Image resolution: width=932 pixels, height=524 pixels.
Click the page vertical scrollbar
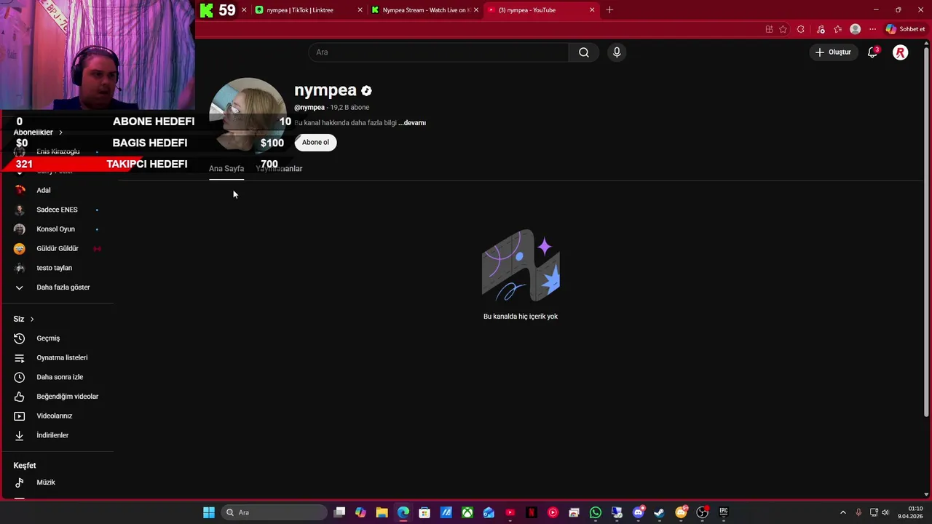point(926,233)
